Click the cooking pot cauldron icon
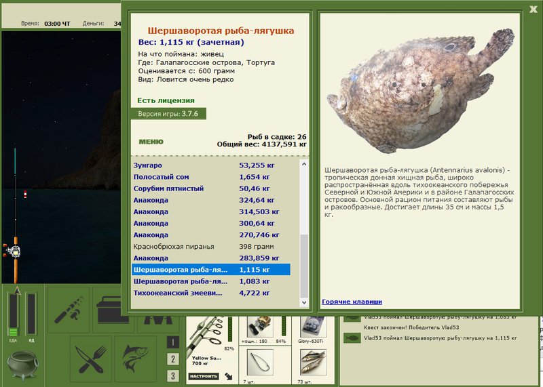This screenshot has height=387, width=543. 23,365
